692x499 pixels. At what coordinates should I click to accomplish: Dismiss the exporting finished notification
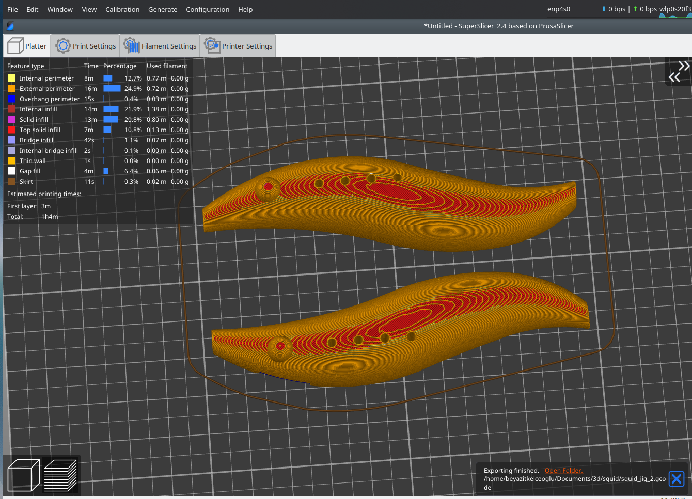coord(677,479)
